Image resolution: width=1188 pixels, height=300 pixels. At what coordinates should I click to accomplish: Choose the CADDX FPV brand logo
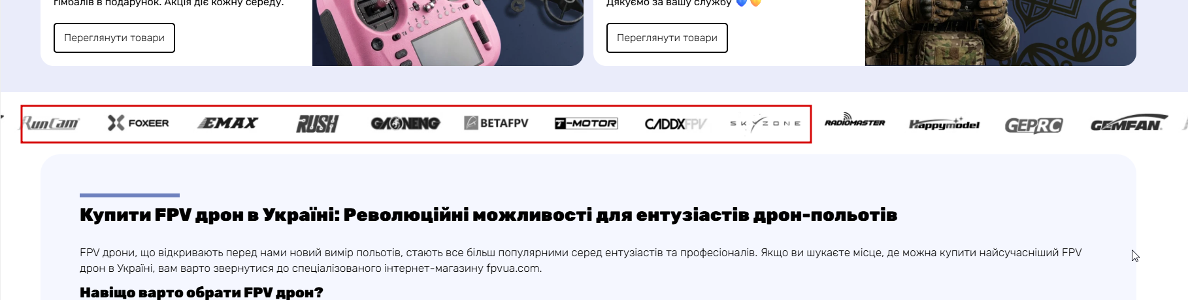[x=676, y=124]
